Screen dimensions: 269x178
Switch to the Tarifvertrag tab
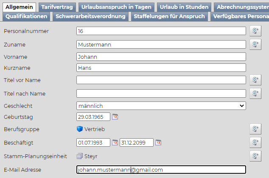[57, 7]
